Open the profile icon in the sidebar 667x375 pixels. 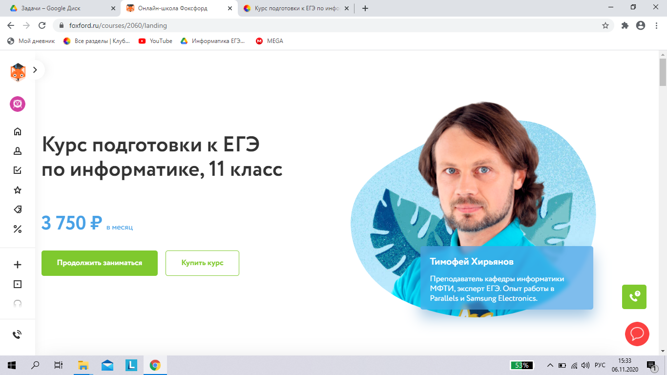[x=18, y=151]
